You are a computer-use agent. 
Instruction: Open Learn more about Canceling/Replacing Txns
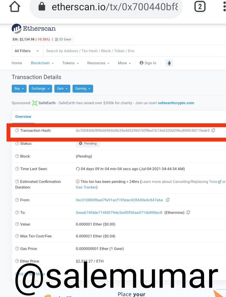click(x=181, y=182)
